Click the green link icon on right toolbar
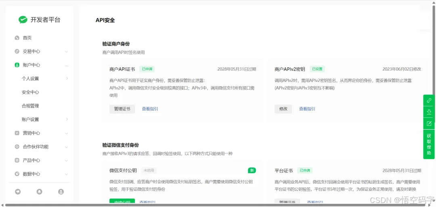Image resolution: width=436 pixels, height=207 pixels. pyautogui.click(x=429, y=100)
